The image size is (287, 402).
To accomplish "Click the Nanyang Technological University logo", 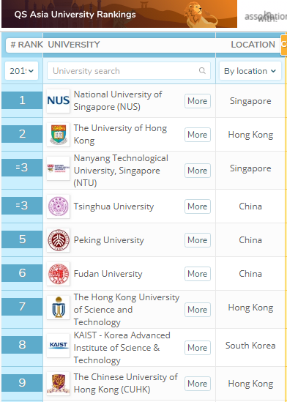I will (x=58, y=168).
